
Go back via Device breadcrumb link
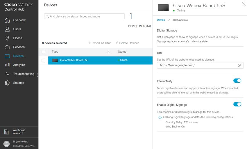[161, 20]
